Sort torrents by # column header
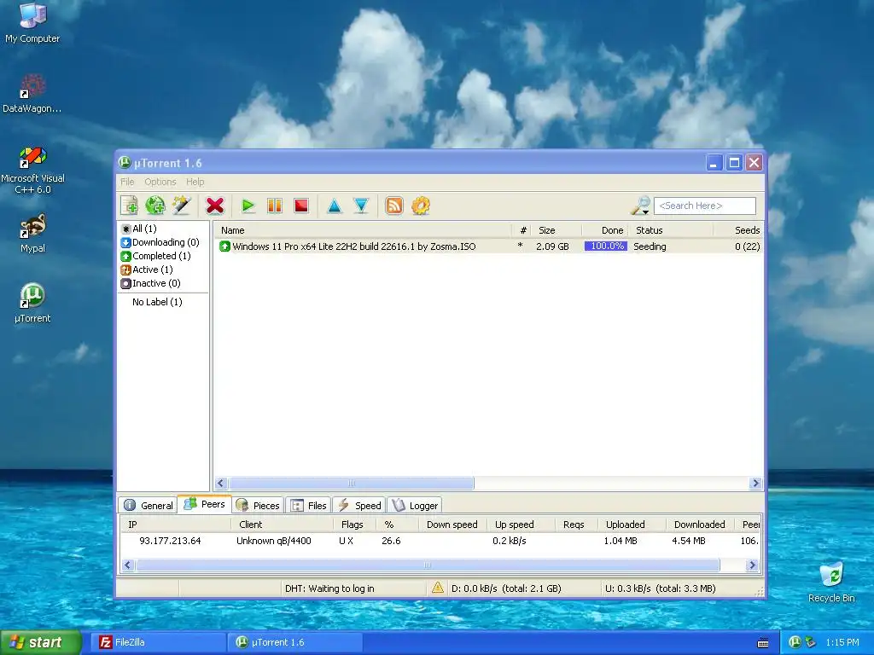 click(521, 230)
